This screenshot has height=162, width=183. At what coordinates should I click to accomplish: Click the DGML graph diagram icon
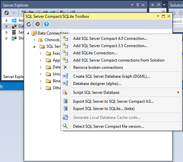click(x=66, y=76)
